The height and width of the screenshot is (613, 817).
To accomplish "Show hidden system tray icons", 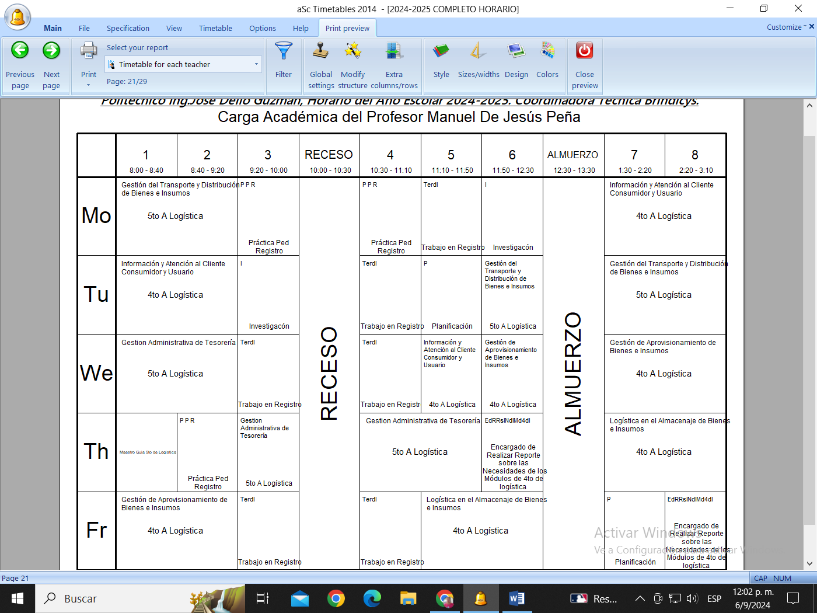I will click(x=640, y=598).
